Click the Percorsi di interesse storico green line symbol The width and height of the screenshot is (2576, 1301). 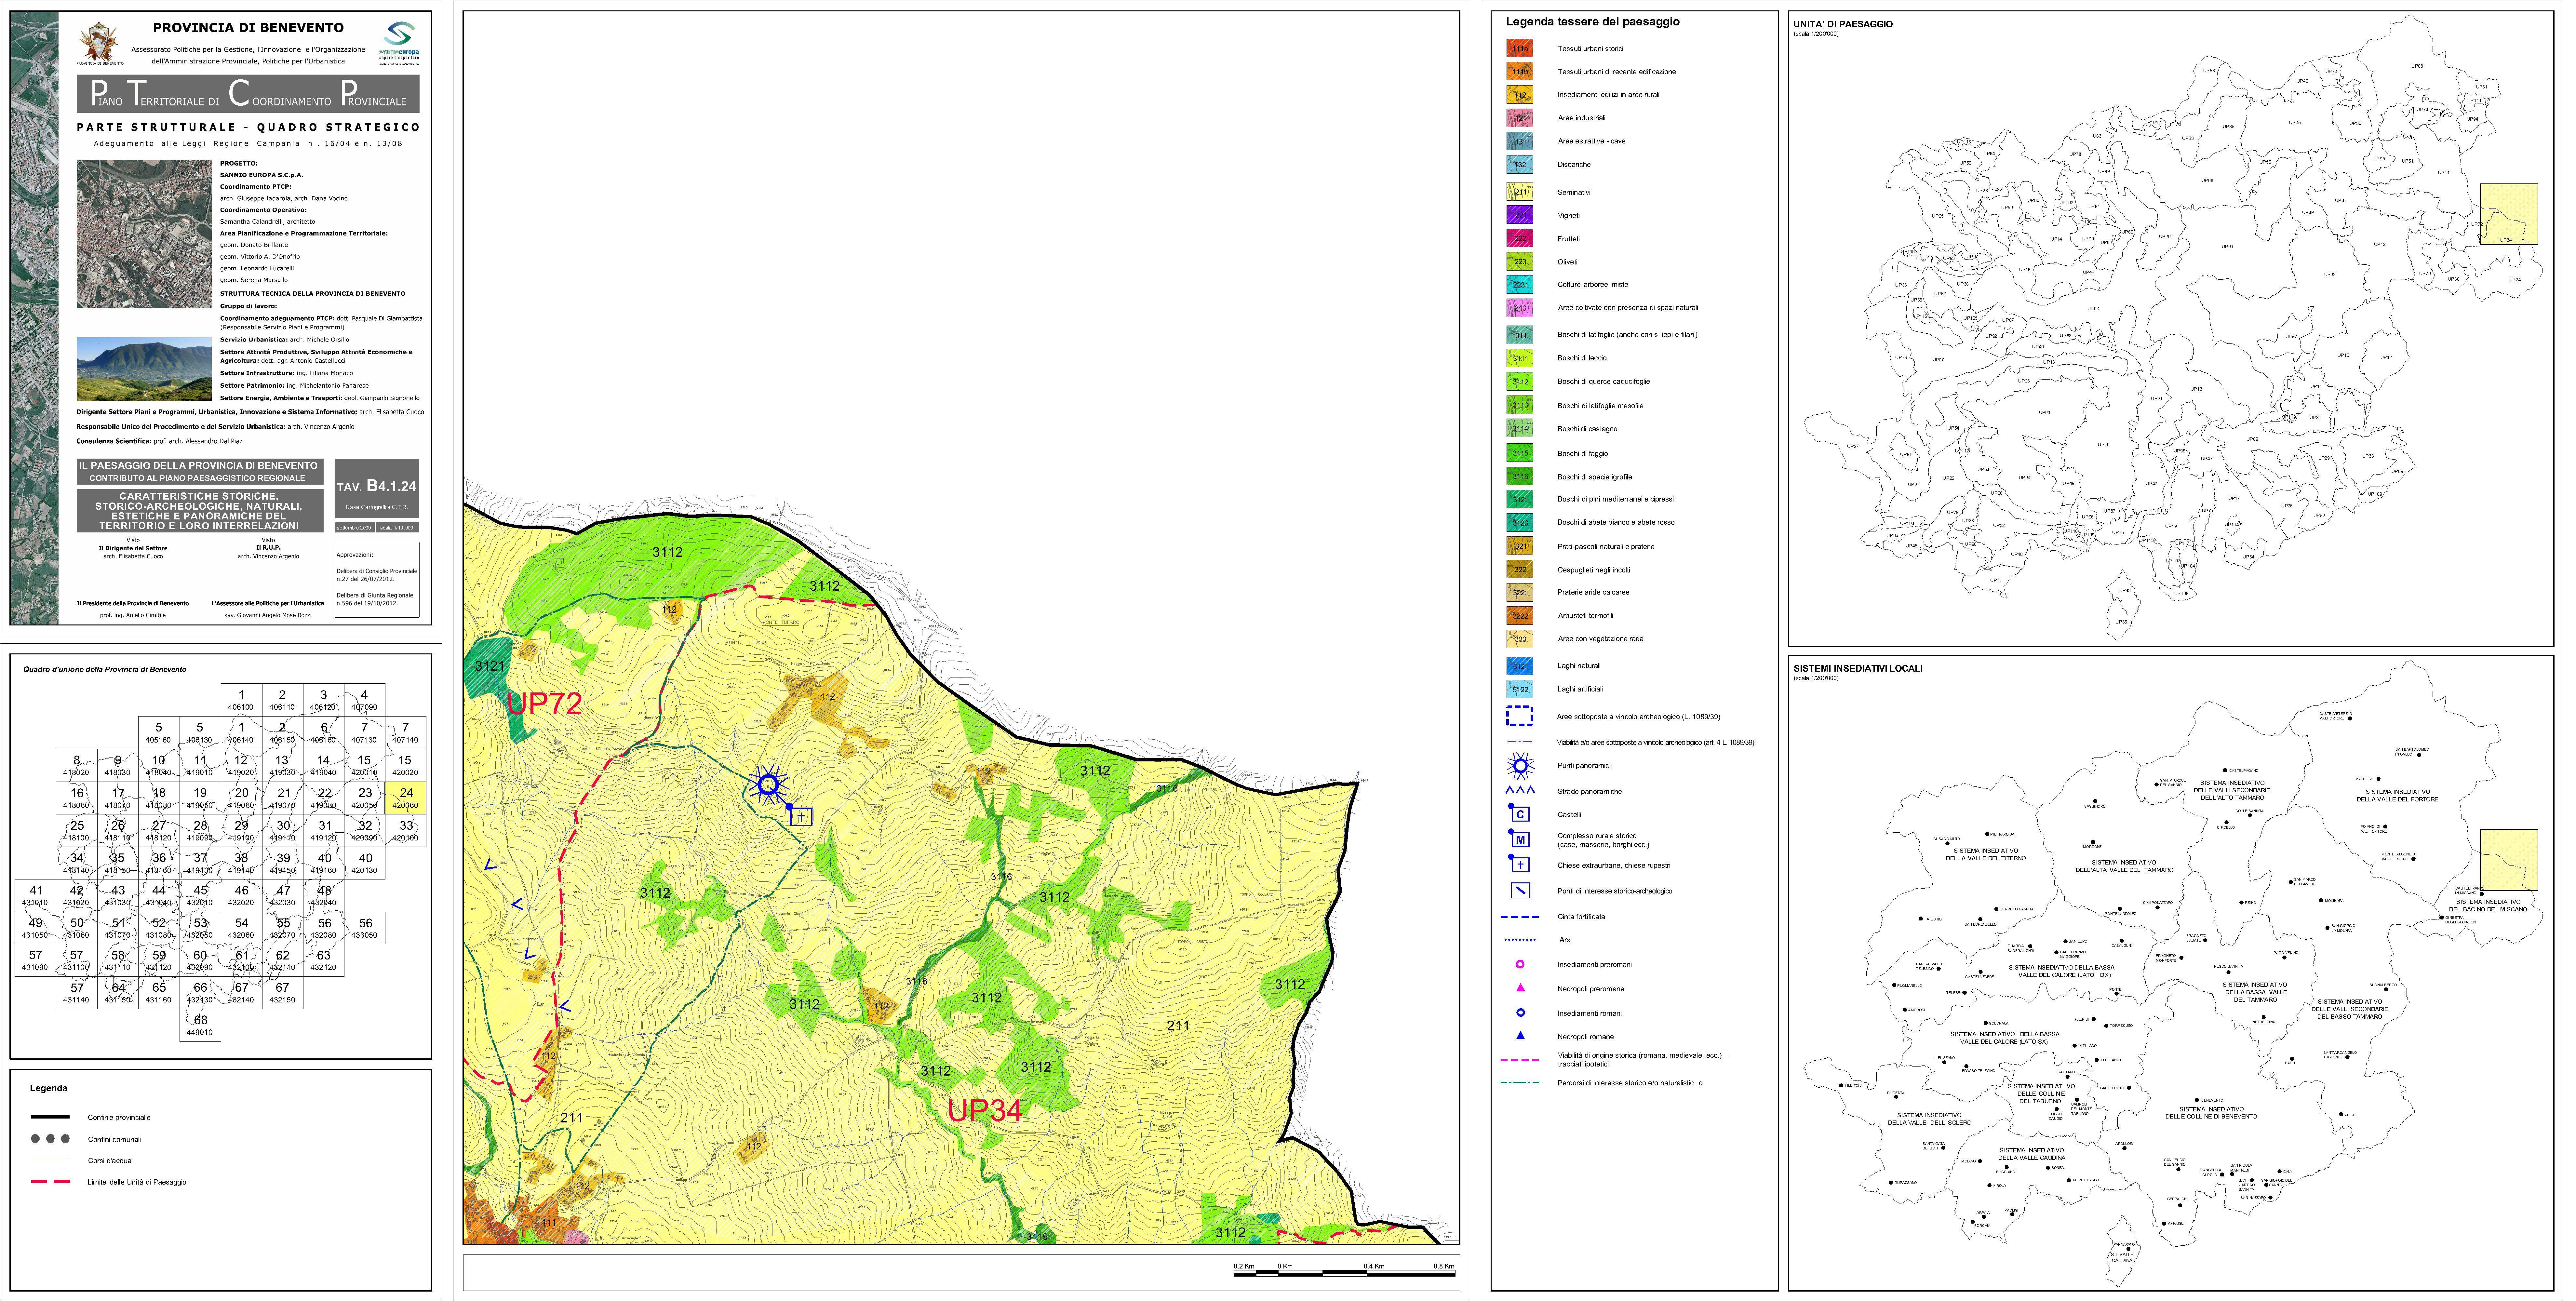1520,1083
